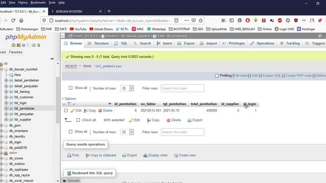Expand the + Options link
The height and width of the screenshot is (183, 326).
(69, 99)
